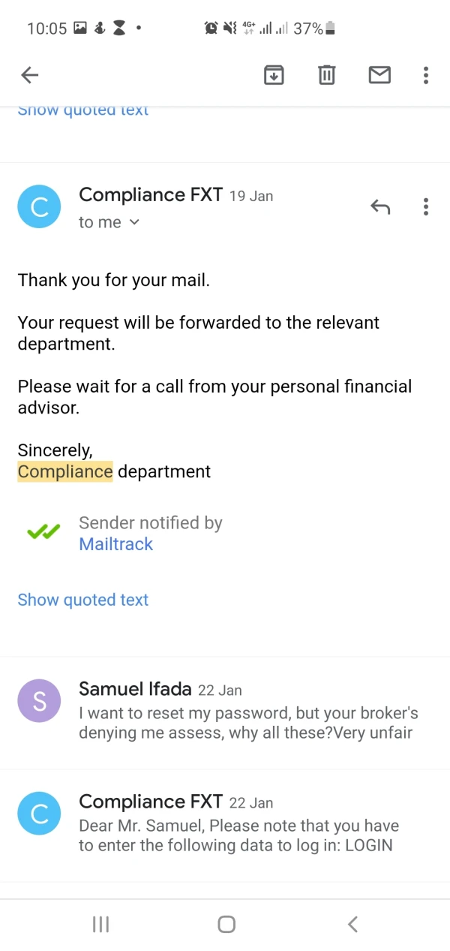
Task: Mark conversation as unread envelope icon
Action: click(x=379, y=75)
